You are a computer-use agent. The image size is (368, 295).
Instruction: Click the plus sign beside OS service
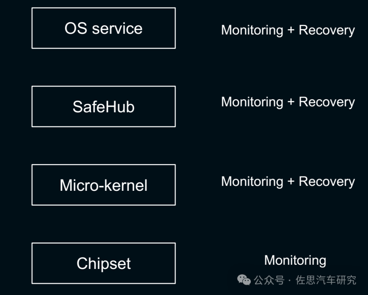click(291, 30)
